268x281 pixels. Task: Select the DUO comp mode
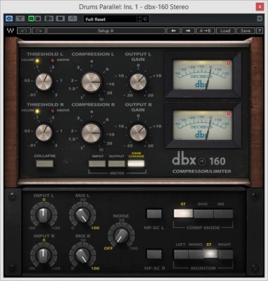[x=203, y=214]
